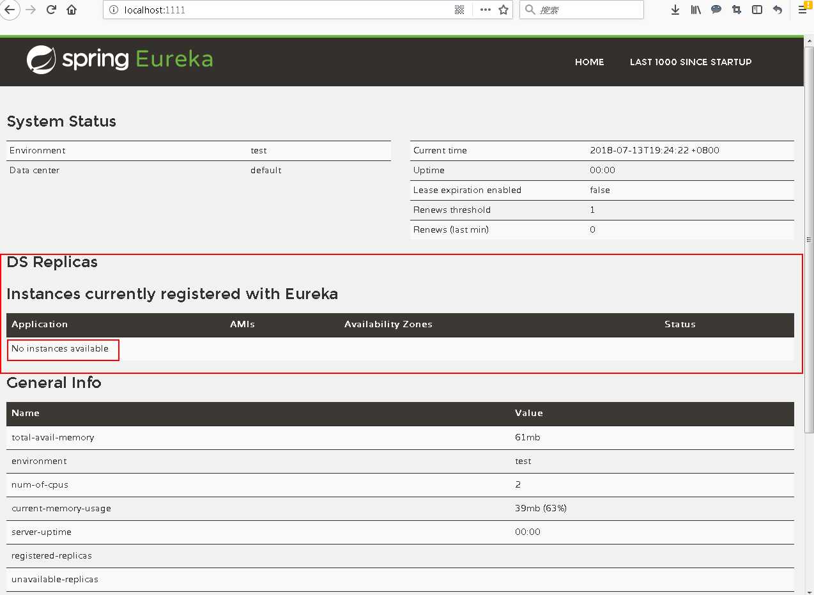Toggle the browser sidebar icon
The height and width of the screenshot is (595, 814).
[757, 10]
